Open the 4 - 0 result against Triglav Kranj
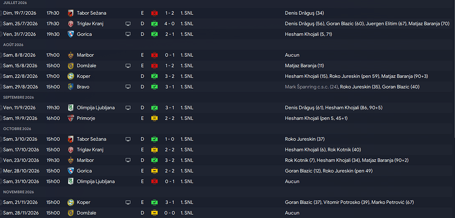 coord(169,24)
